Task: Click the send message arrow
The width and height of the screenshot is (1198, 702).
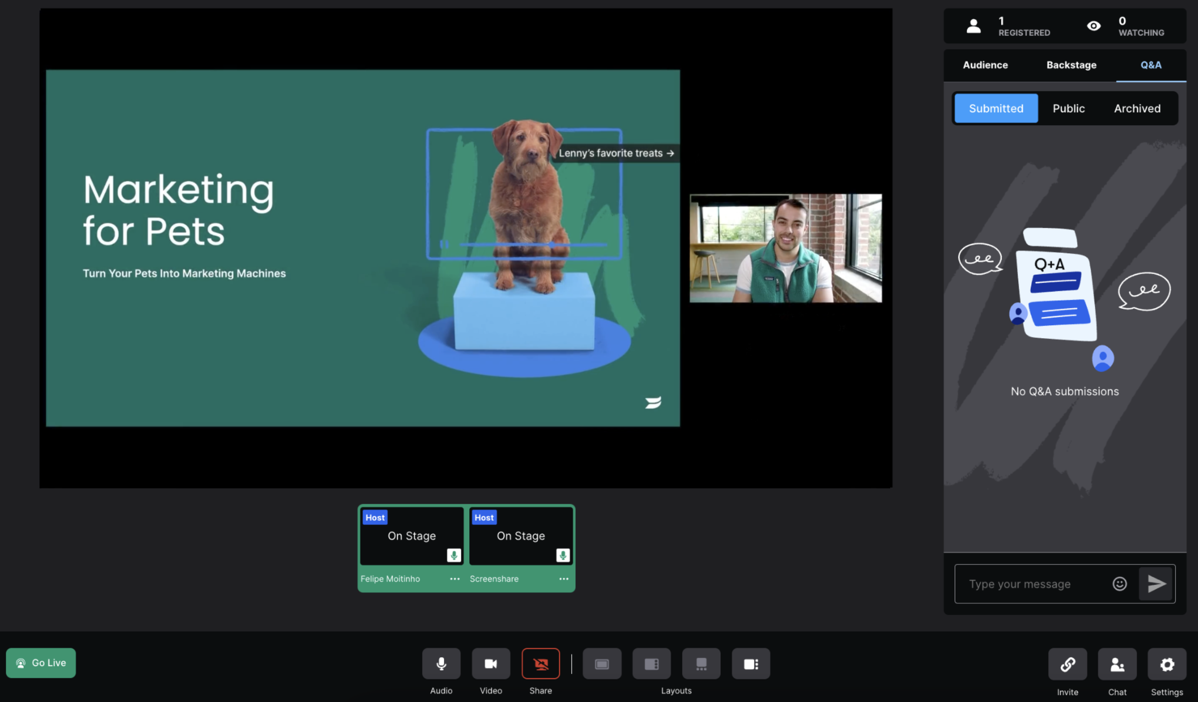Action: [1156, 583]
